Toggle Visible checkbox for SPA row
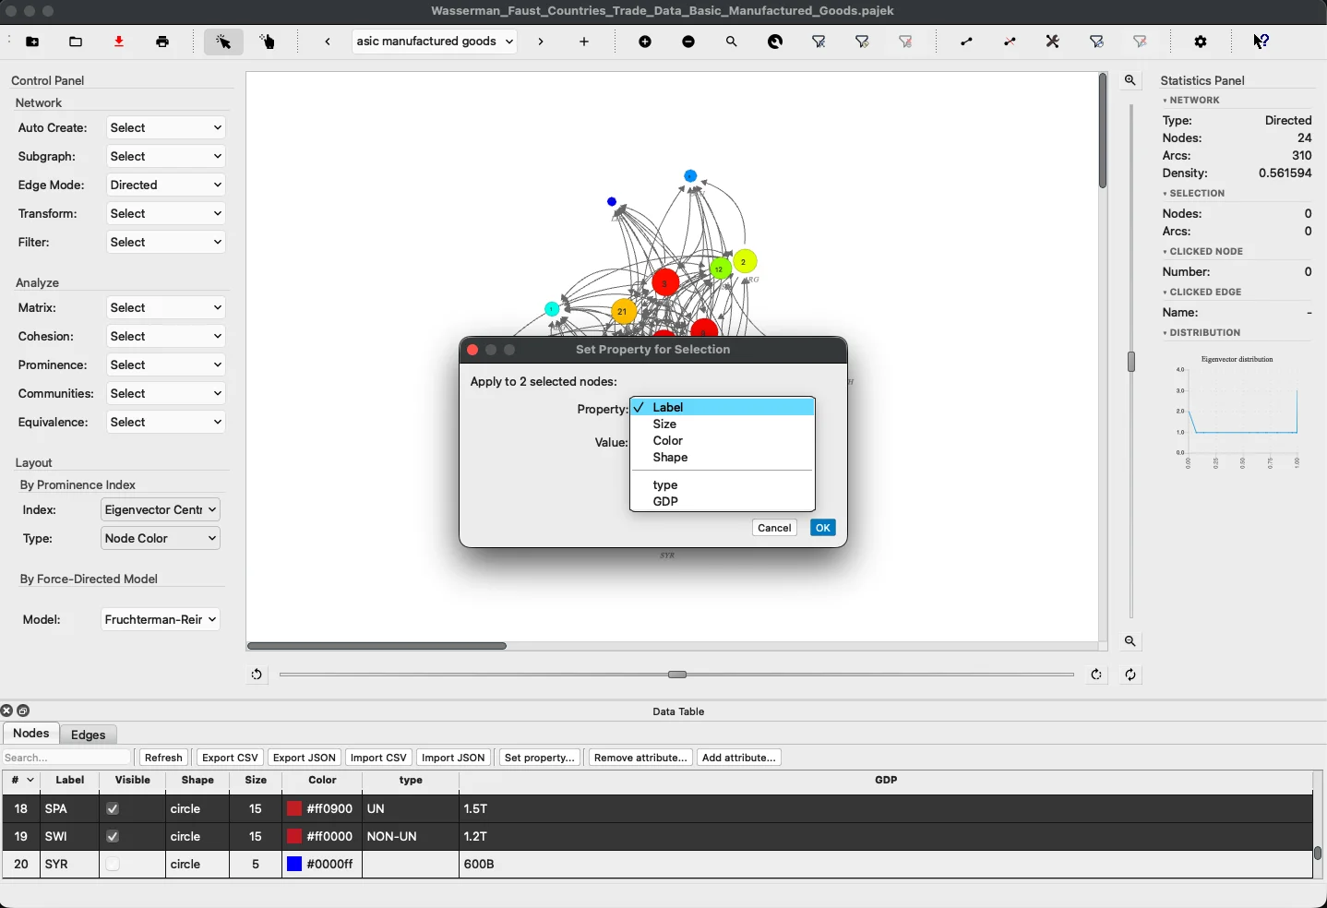 (x=113, y=809)
